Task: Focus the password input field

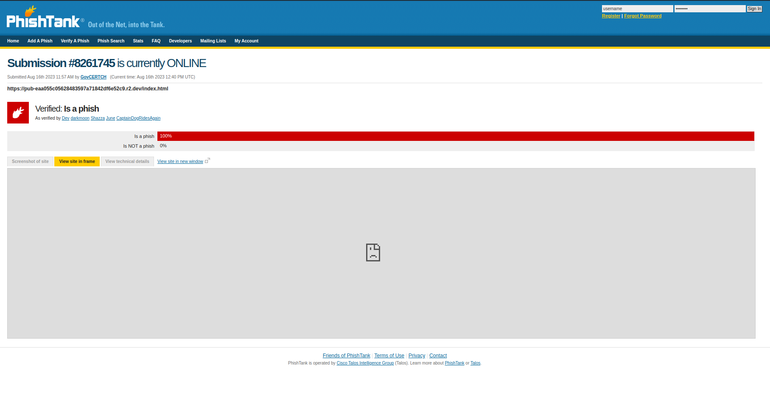Action: (709, 9)
